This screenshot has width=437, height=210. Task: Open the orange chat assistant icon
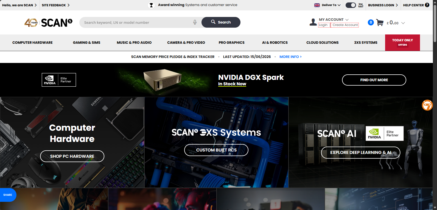[x=427, y=105]
